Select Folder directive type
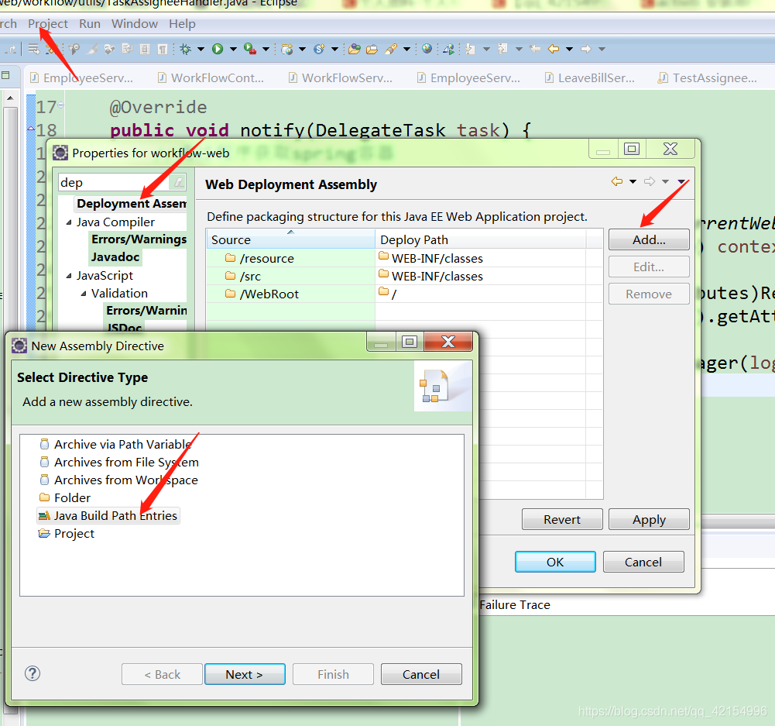 pyautogui.click(x=65, y=497)
